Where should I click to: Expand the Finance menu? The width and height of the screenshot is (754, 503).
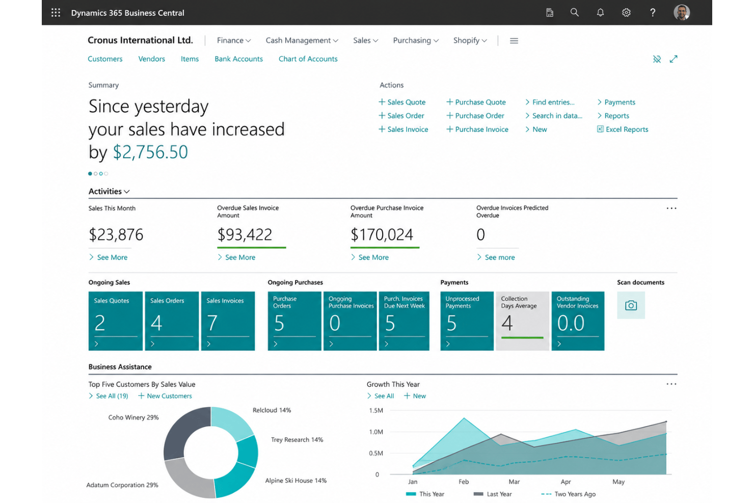[234, 40]
